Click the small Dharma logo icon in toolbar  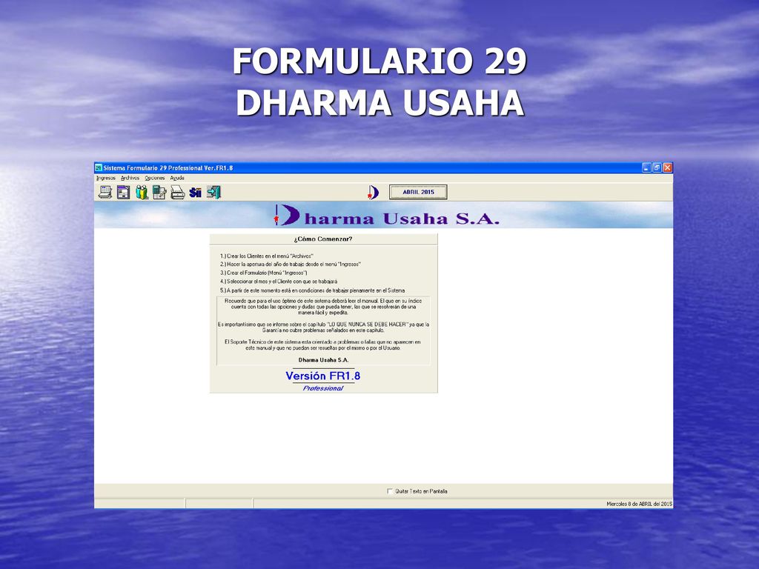point(374,192)
